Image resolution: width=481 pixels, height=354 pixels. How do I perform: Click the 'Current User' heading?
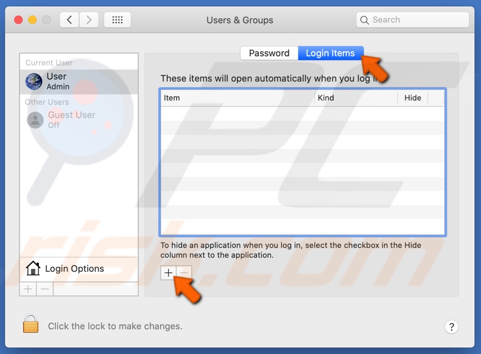49,63
